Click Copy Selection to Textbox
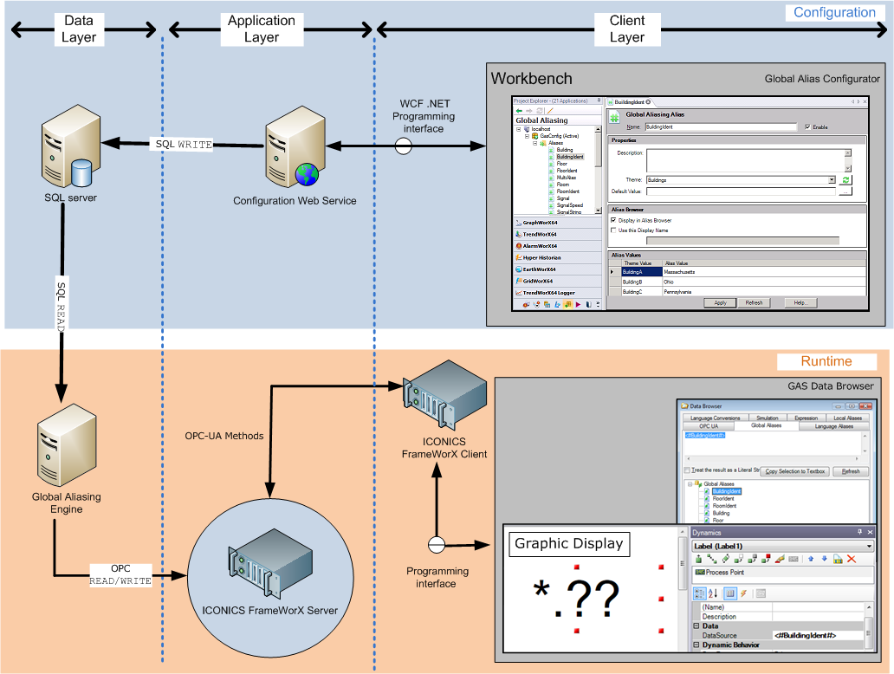The height and width of the screenshot is (674, 894). pos(795,471)
